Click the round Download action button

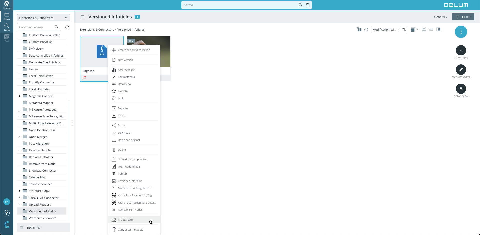461,50
